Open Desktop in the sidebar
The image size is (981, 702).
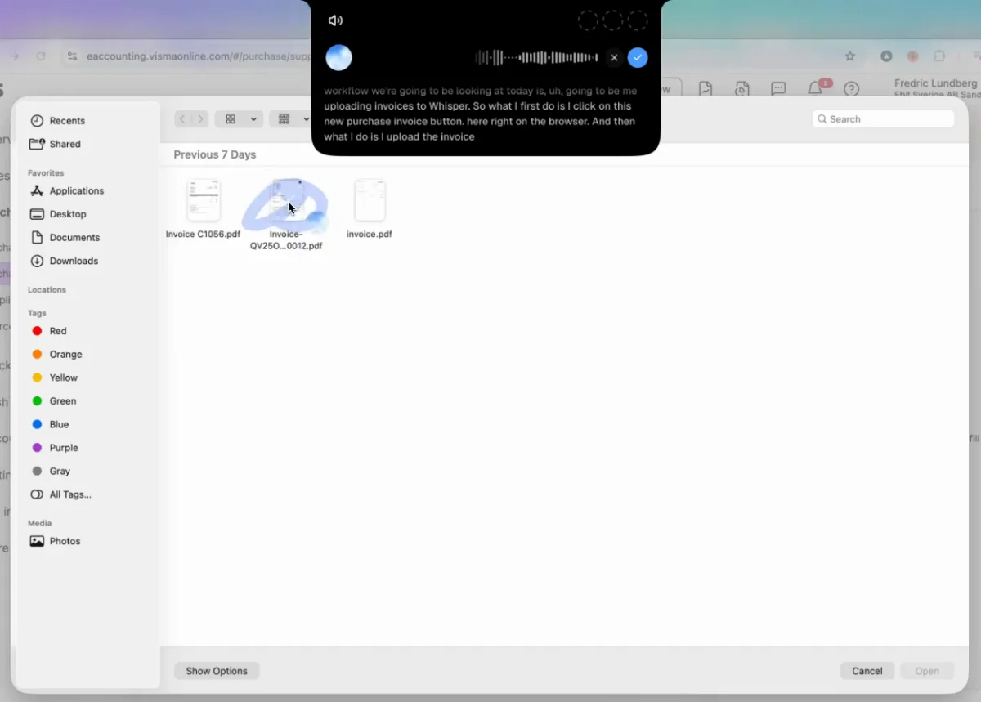[x=57, y=214]
